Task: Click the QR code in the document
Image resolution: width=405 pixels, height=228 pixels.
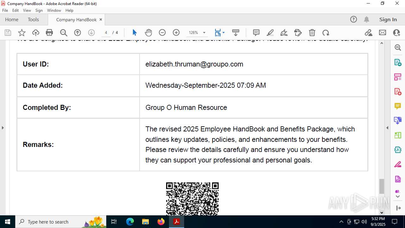Action: point(192,199)
